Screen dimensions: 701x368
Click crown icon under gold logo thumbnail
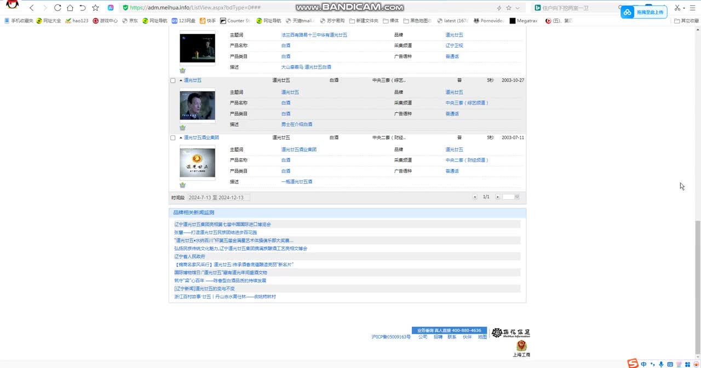(x=182, y=185)
